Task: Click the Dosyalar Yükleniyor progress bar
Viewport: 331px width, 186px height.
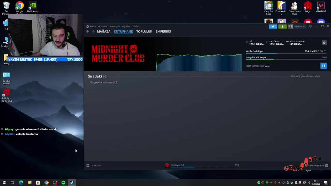Action: 286,60
